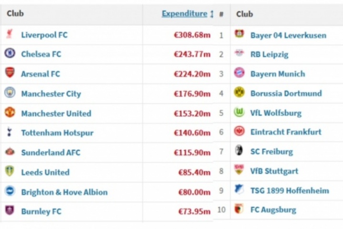Open the TSG 1899 Hoffenheim link
Screen dimensions: 343x229
tap(289, 190)
